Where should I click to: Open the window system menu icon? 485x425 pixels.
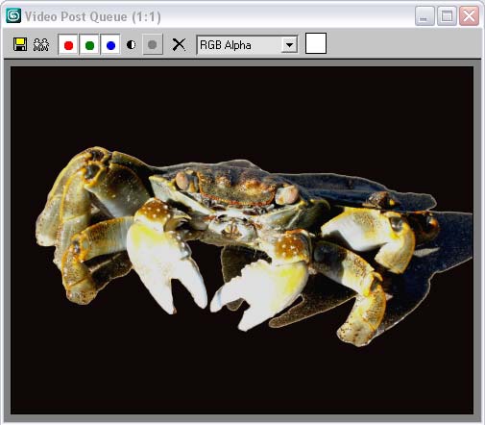[13, 15]
